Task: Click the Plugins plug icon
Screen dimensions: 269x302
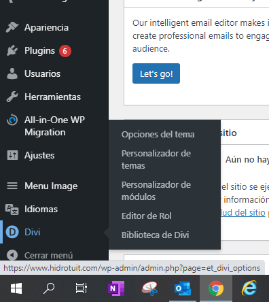Action: 12,50
